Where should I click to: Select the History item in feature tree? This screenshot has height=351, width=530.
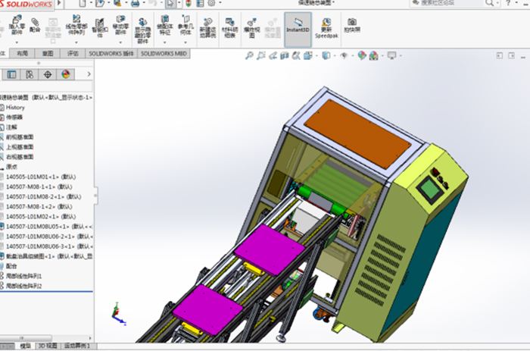pyautogui.click(x=15, y=108)
